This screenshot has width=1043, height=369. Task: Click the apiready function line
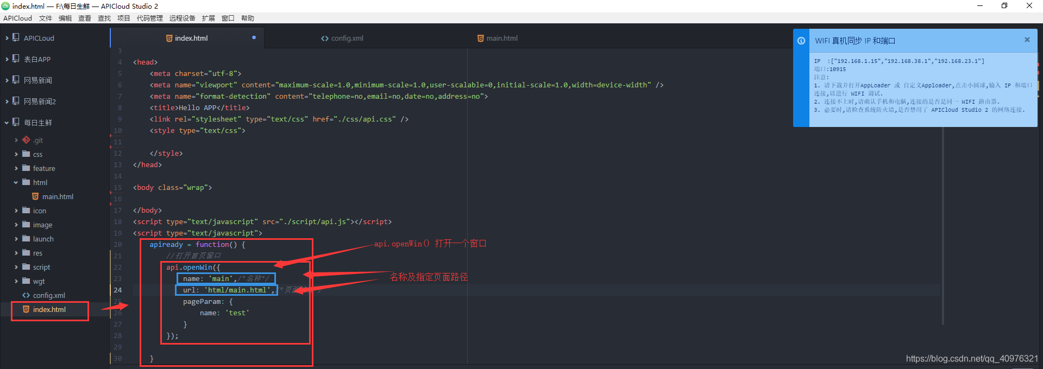click(198, 244)
